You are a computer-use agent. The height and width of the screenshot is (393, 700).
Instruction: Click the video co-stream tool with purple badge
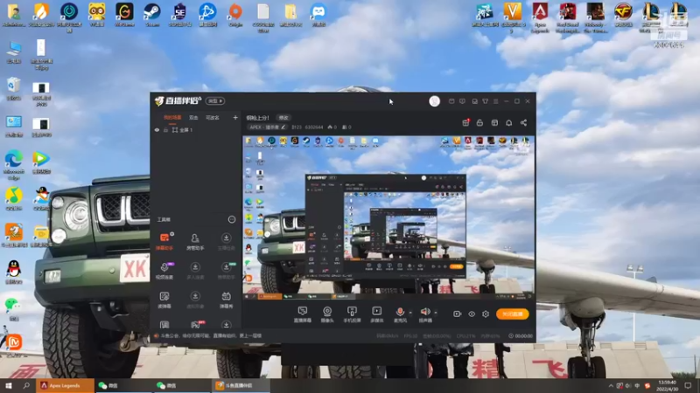(x=164, y=271)
